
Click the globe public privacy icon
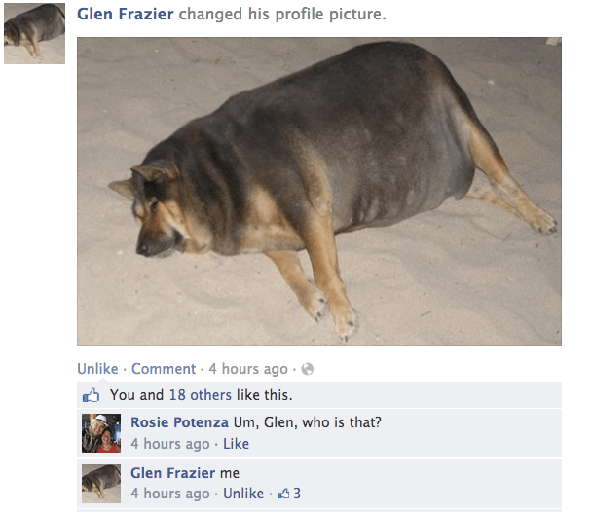pos(308,369)
